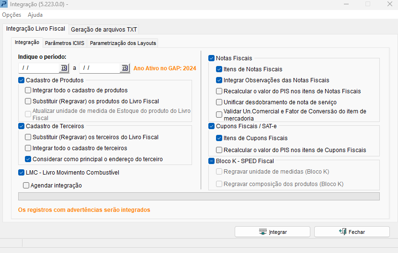Open the end date calendar picker icon
This screenshot has height=253, width=398.
pyautogui.click(x=125, y=68)
